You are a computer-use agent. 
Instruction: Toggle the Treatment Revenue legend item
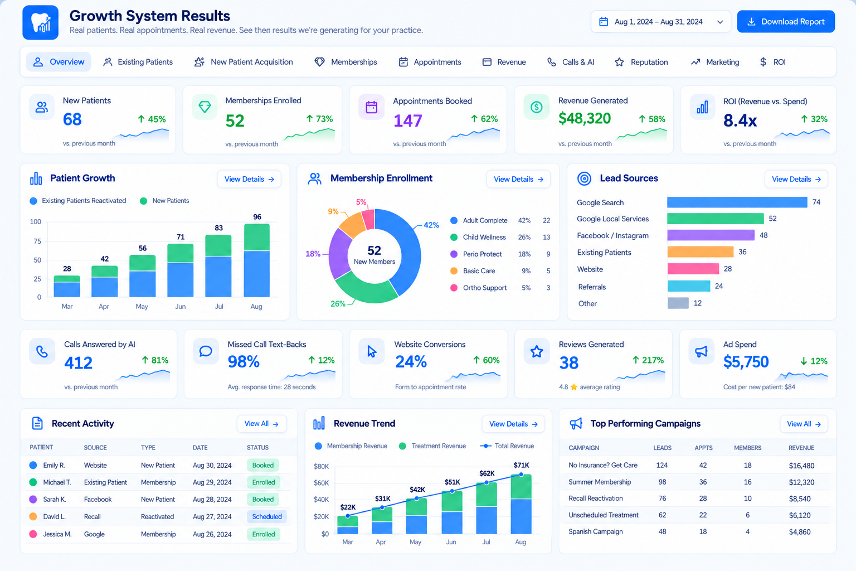point(432,446)
